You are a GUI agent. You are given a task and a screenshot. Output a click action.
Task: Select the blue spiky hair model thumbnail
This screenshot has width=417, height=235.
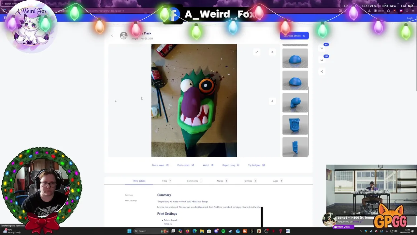coord(295,147)
